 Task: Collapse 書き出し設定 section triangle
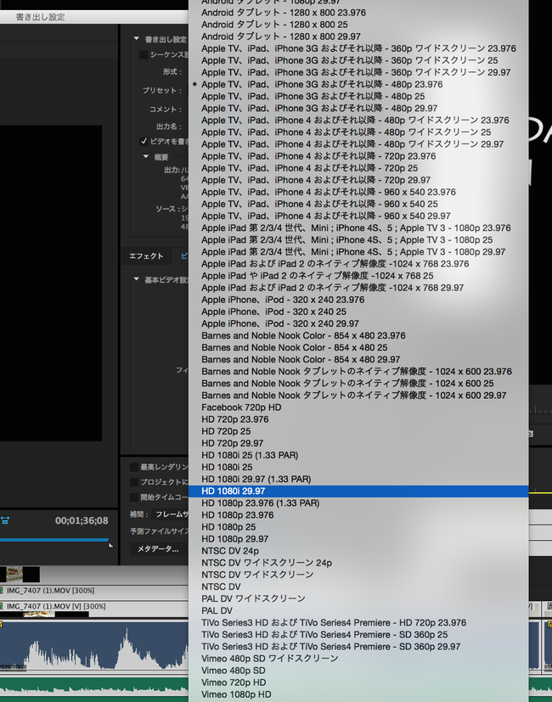point(137,39)
